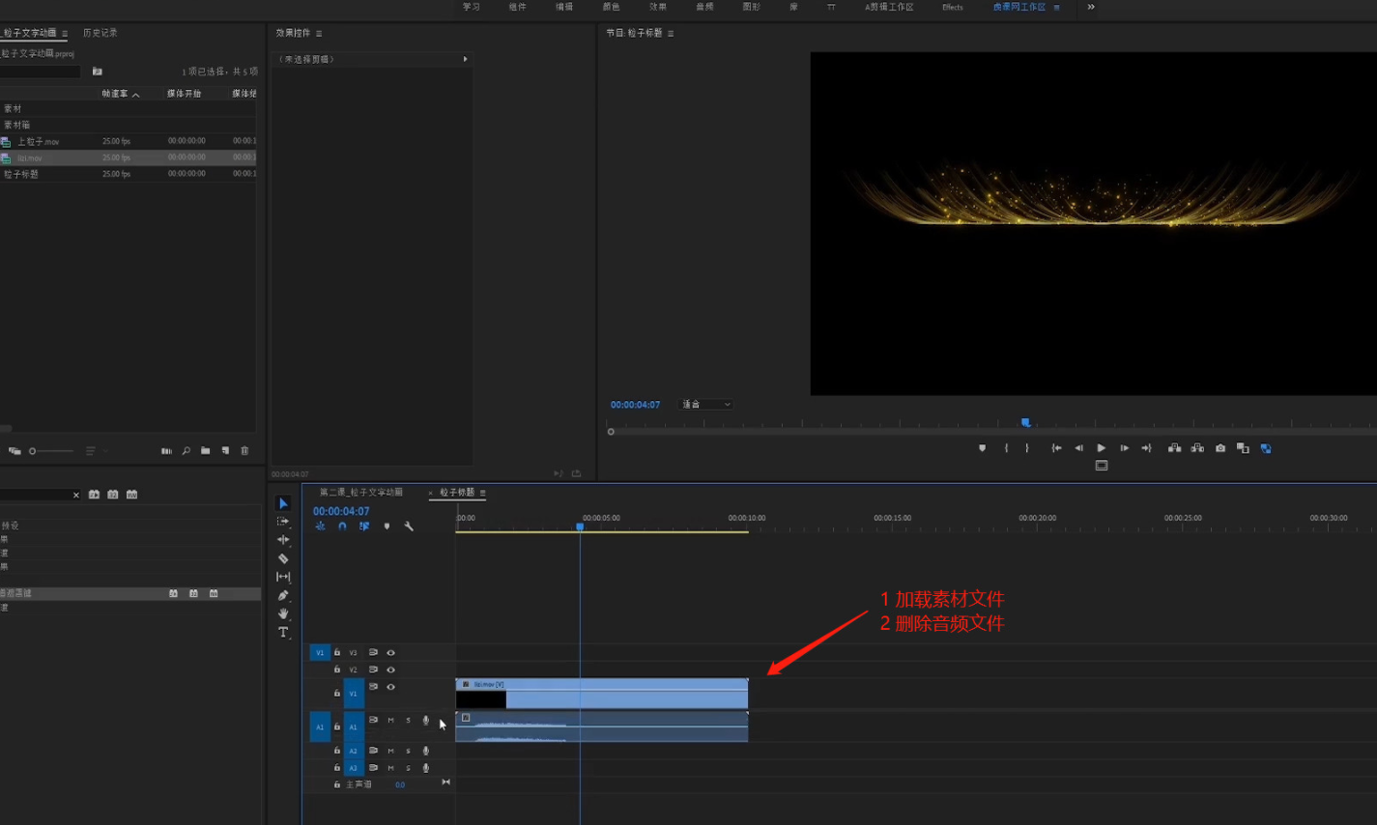Delete selected project item with trash icon

[244, 451]
